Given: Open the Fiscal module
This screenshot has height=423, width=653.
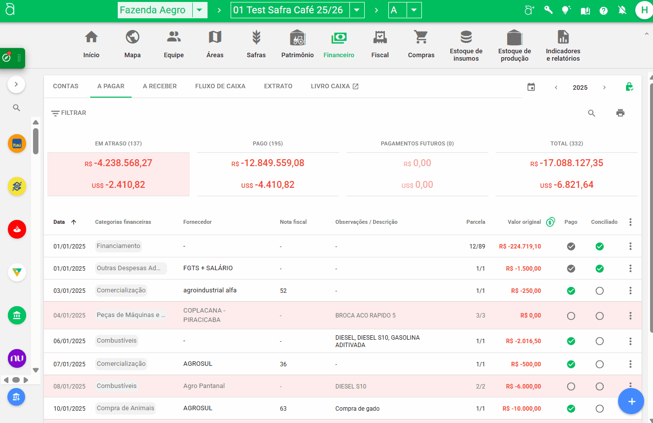Looking at the screenshot, I should coord(379,44).
